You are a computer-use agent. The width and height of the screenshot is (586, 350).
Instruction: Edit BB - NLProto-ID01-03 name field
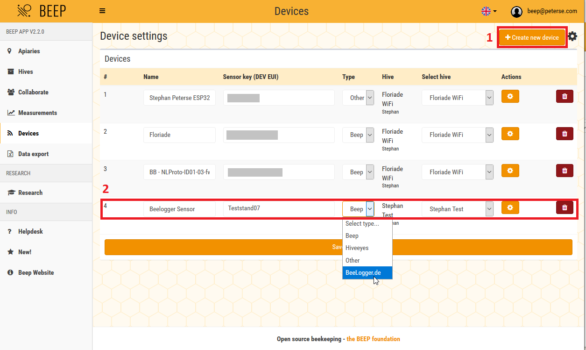tap(179, 172)
